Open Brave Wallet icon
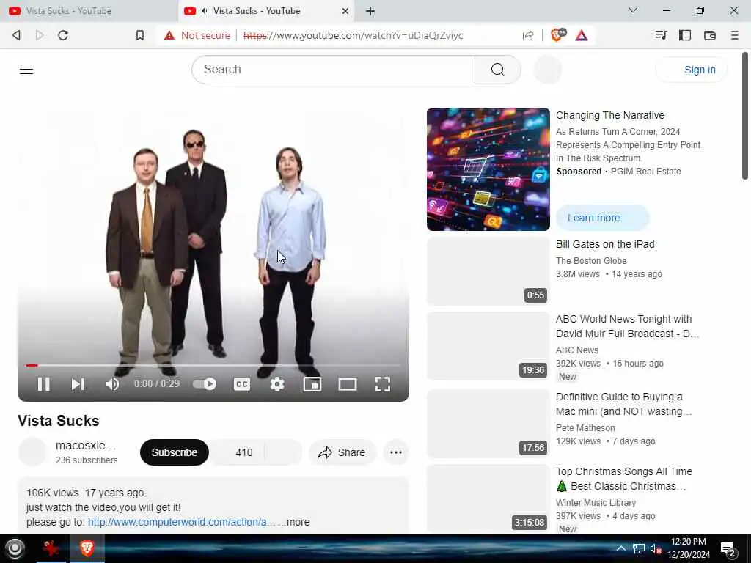751x563 pixels. click(x=710, y=35)
